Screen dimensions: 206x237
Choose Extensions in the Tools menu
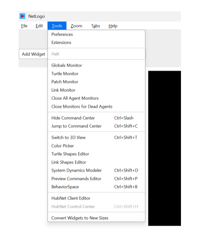tap(97, 42)
